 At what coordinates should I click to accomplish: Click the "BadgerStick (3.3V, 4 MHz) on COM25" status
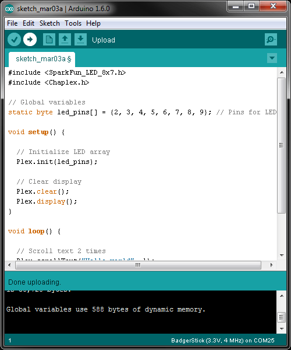(223, 341)
